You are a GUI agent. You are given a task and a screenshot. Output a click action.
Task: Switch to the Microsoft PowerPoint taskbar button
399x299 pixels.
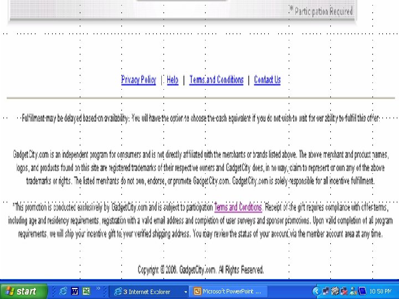point(229,291)
